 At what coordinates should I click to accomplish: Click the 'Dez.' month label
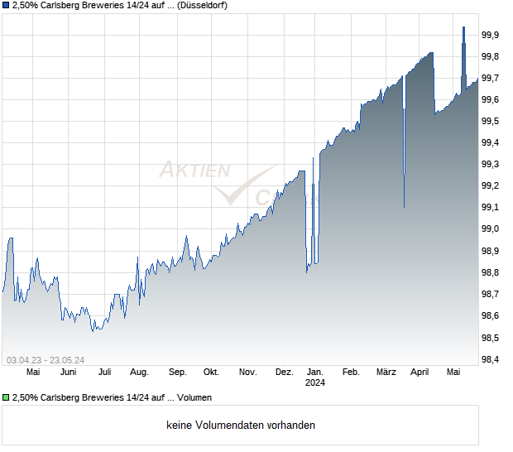[x=285, y=373]
